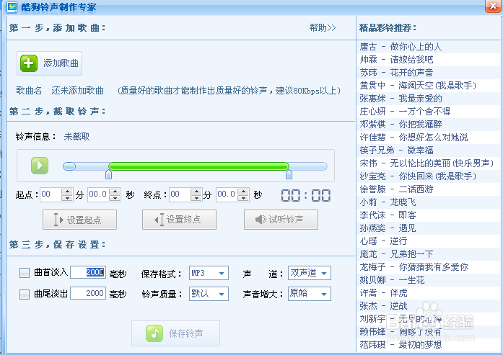
Task: Select 宋伟 - 无以伦比的美丽 ringtone
Action: 429,163
